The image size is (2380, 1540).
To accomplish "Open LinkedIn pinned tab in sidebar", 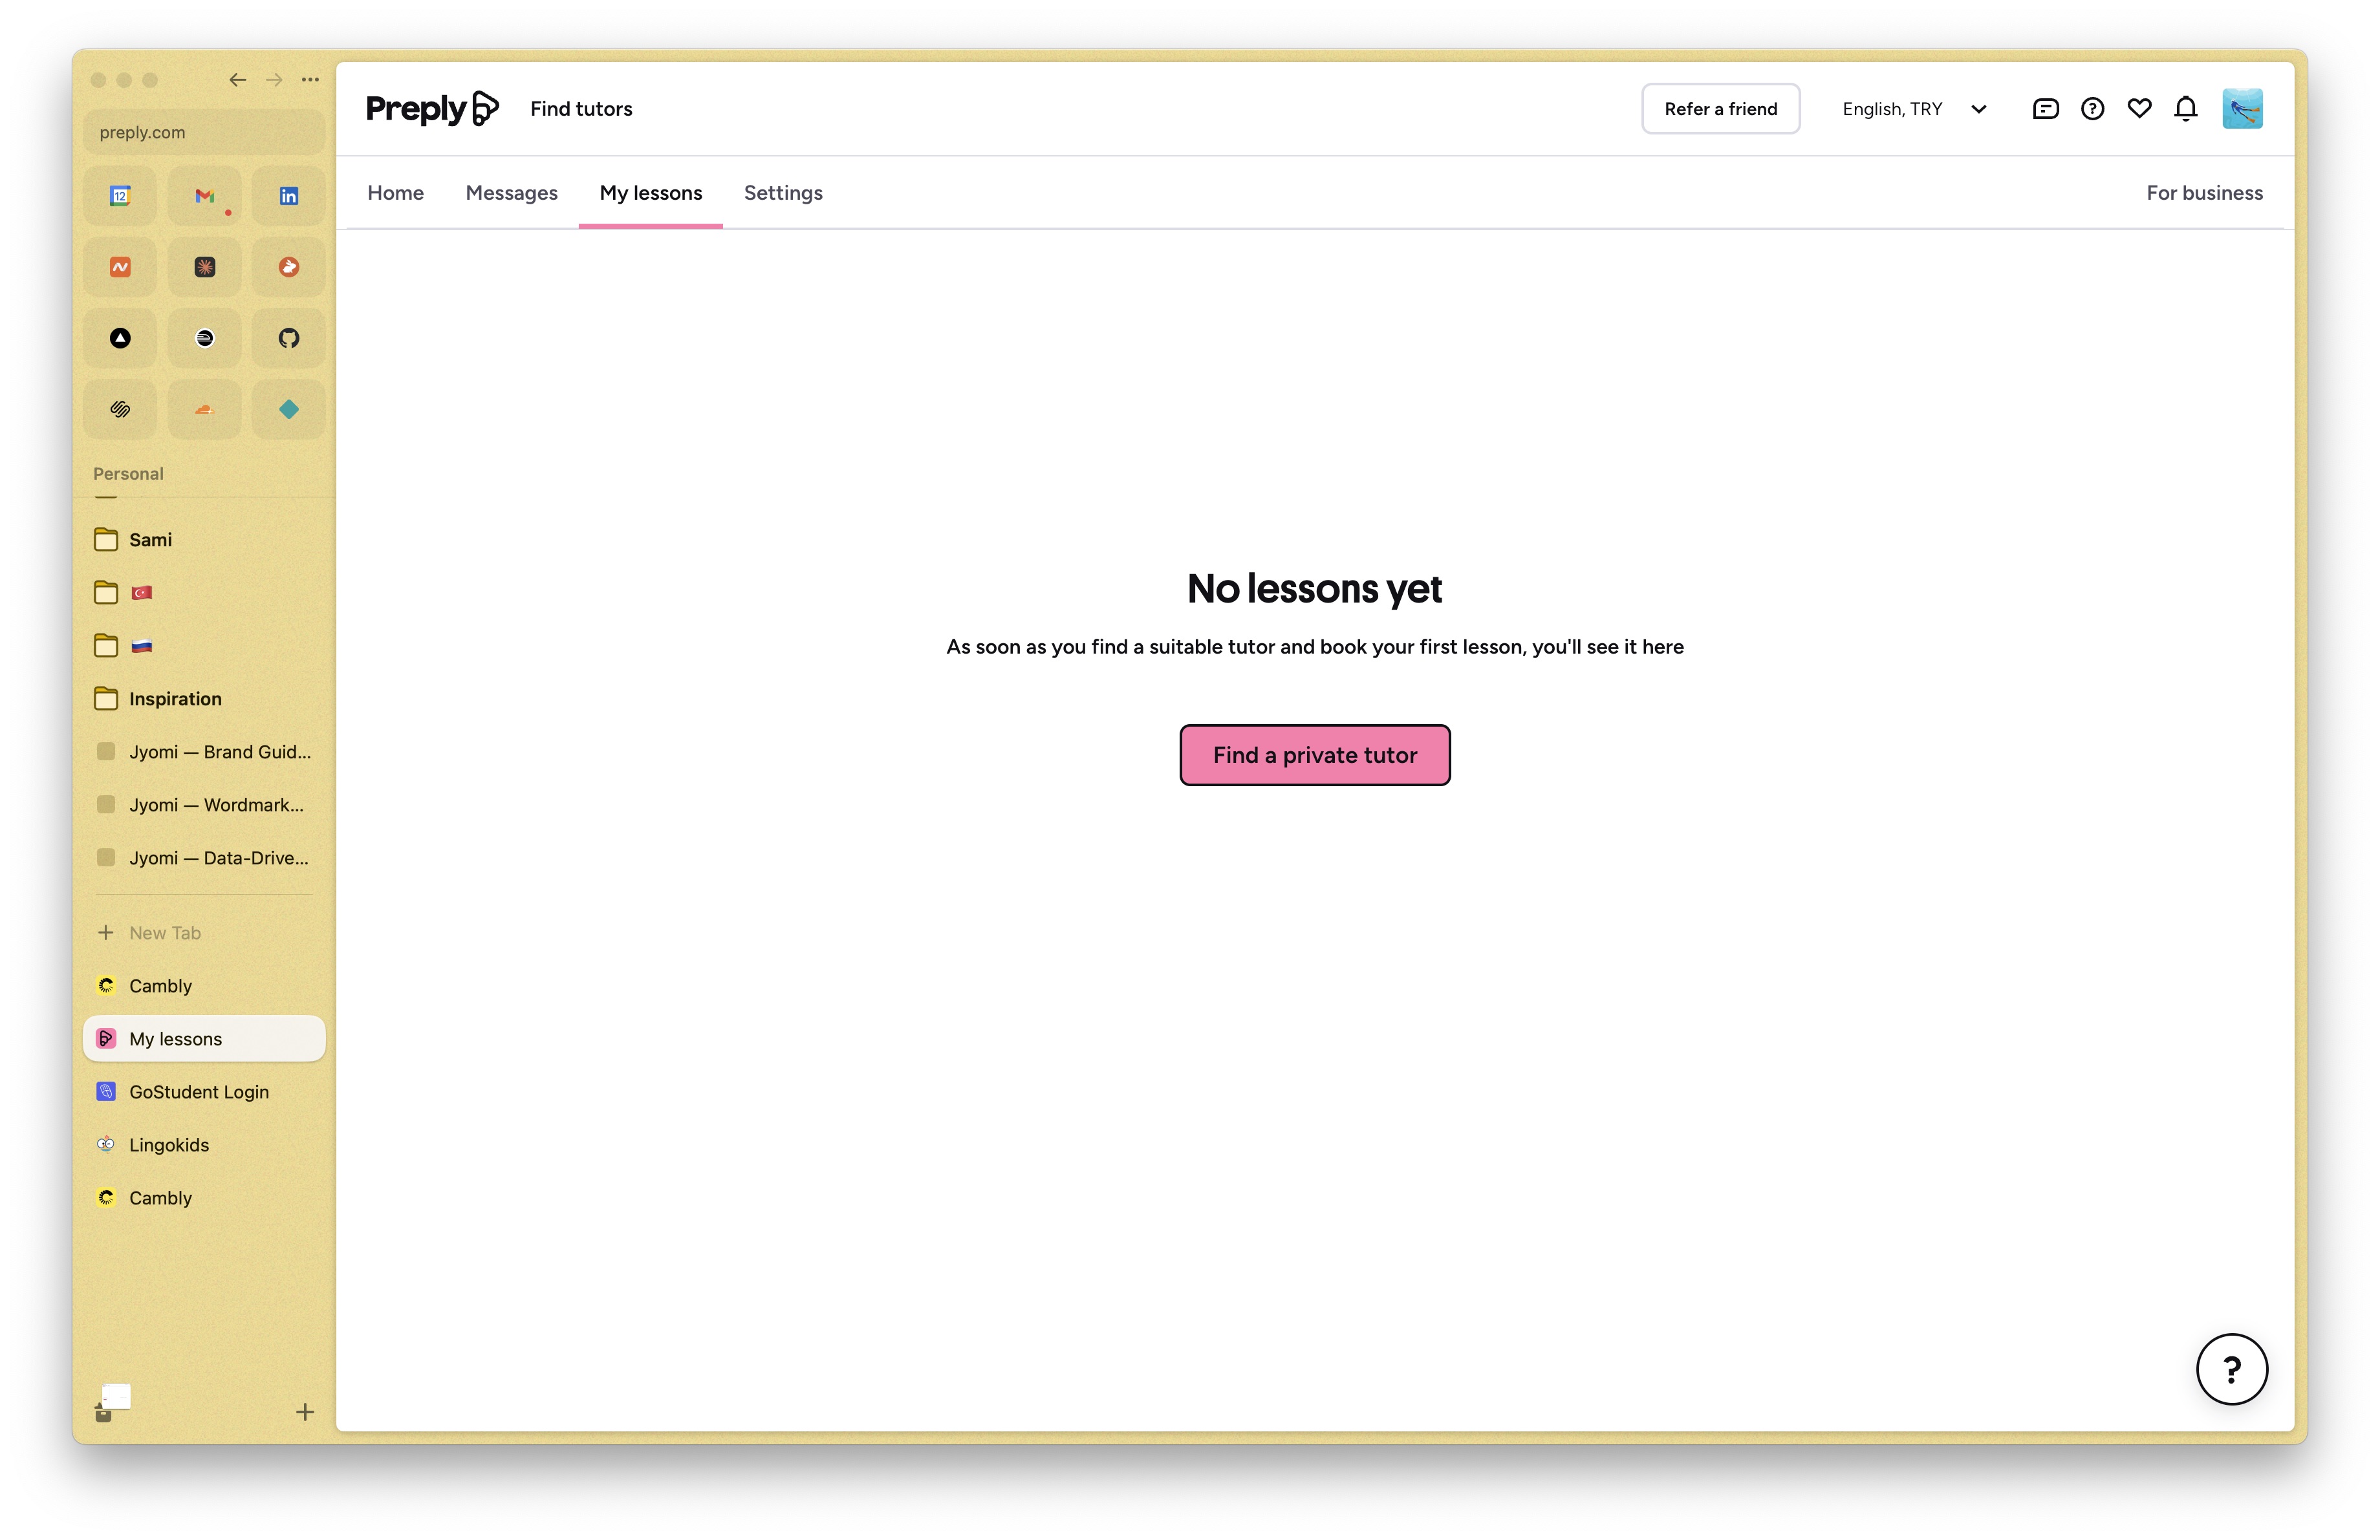I will click(288, 196).
